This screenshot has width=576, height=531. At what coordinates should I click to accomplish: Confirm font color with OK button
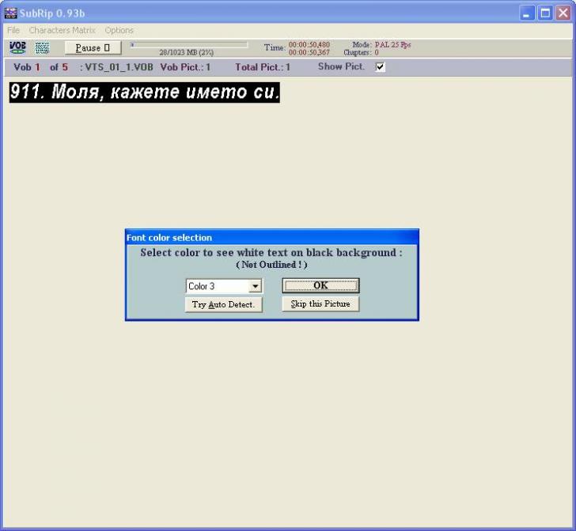(x=320, y=285)
